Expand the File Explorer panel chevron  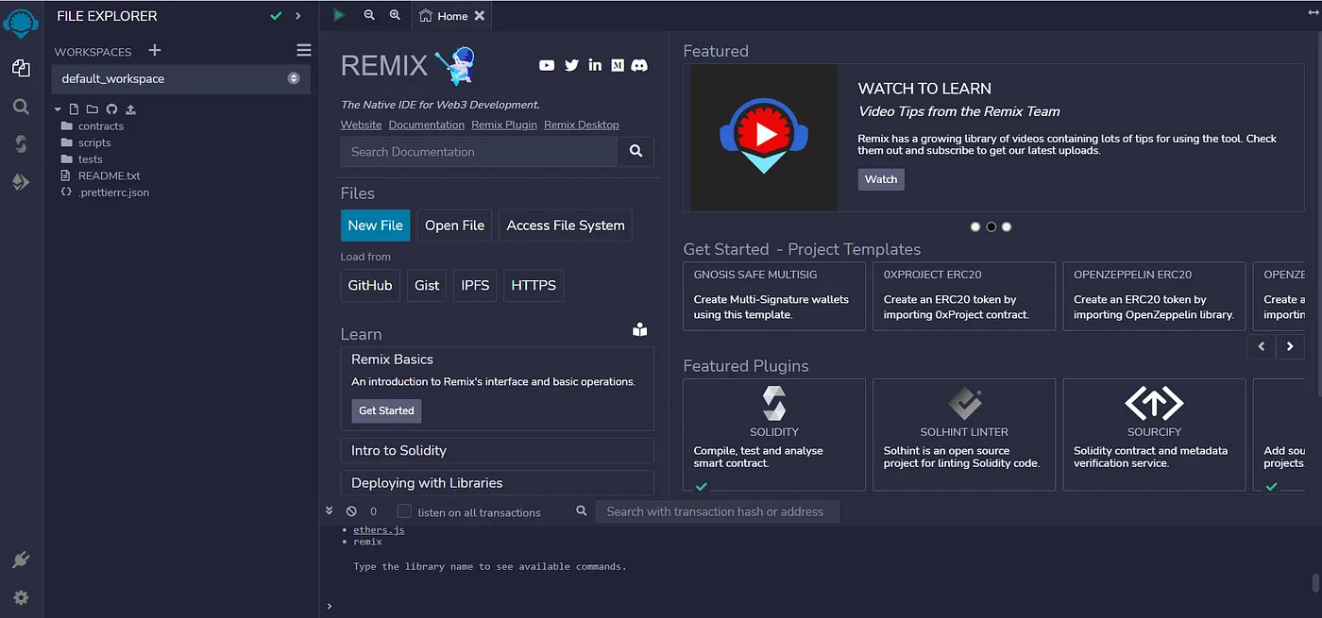[298, 16]
